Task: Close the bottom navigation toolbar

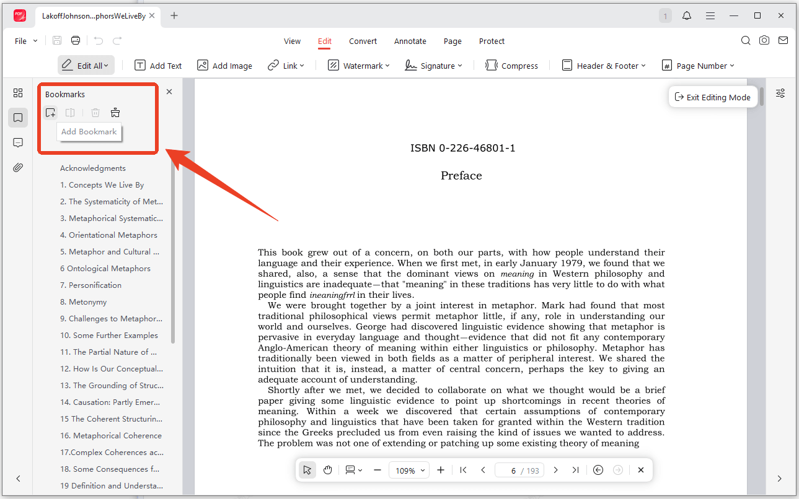Action: (641, 470)
